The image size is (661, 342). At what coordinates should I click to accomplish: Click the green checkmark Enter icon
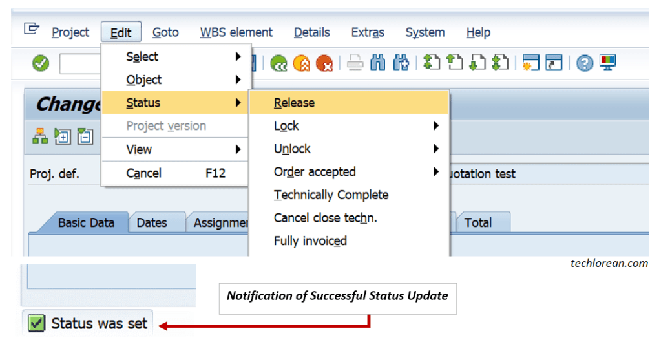pyautogui.click(x=41, y=63)
